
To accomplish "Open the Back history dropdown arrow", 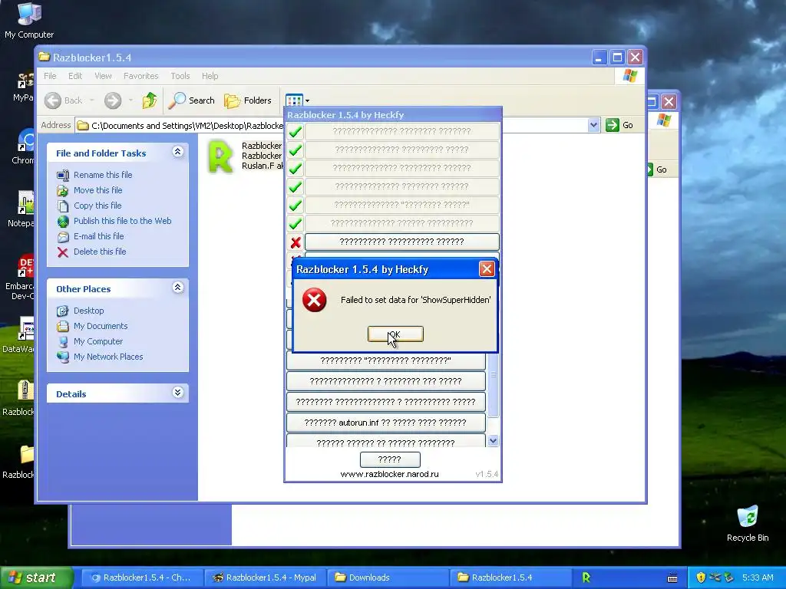I will 92,100.
